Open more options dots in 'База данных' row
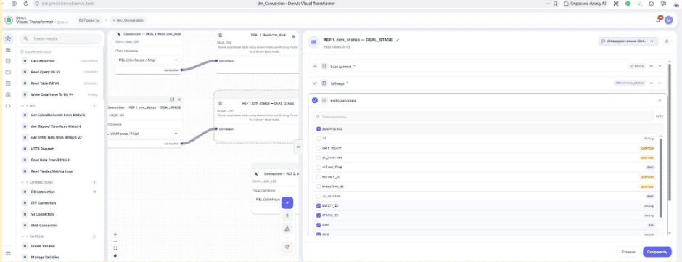The image size is (682, 262). (652, 66)
